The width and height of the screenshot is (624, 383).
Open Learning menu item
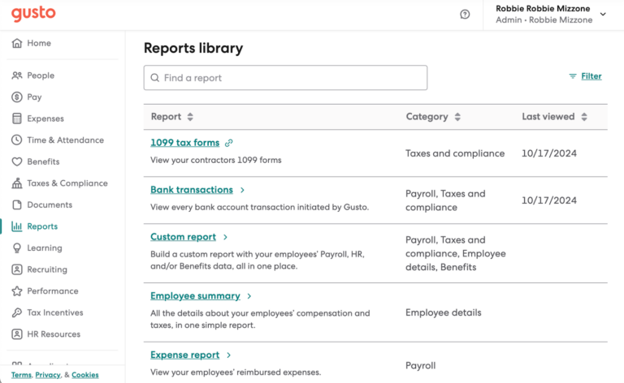point(45,248)
